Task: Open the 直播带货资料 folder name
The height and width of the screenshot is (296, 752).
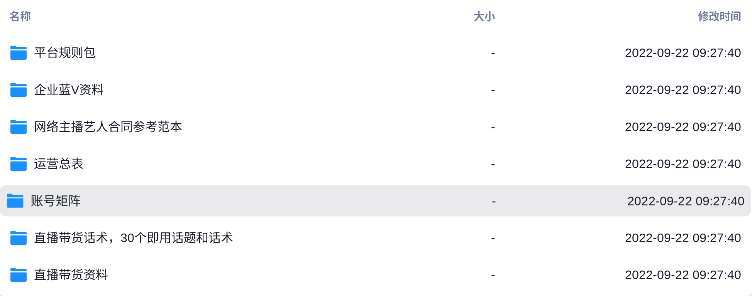Action: tap(71, 275)
